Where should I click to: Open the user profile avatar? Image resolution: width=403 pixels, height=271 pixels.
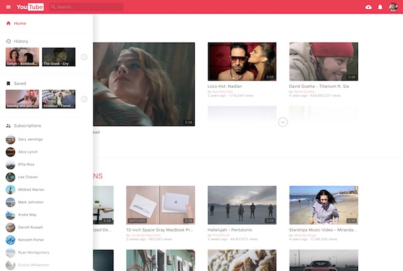394,7
